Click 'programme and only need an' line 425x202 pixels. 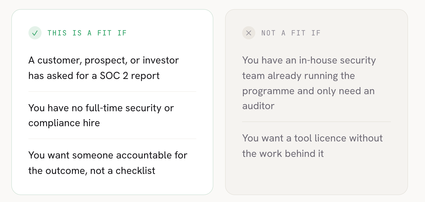(308, 91)
